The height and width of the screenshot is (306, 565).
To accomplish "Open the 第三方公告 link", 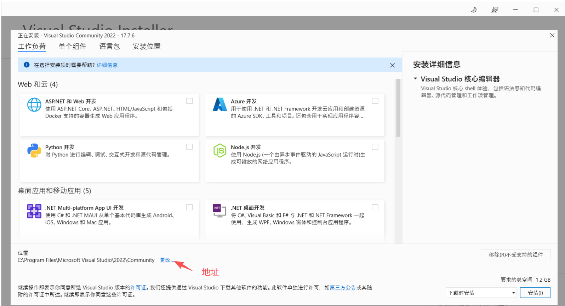I will (x=343, y=288).
